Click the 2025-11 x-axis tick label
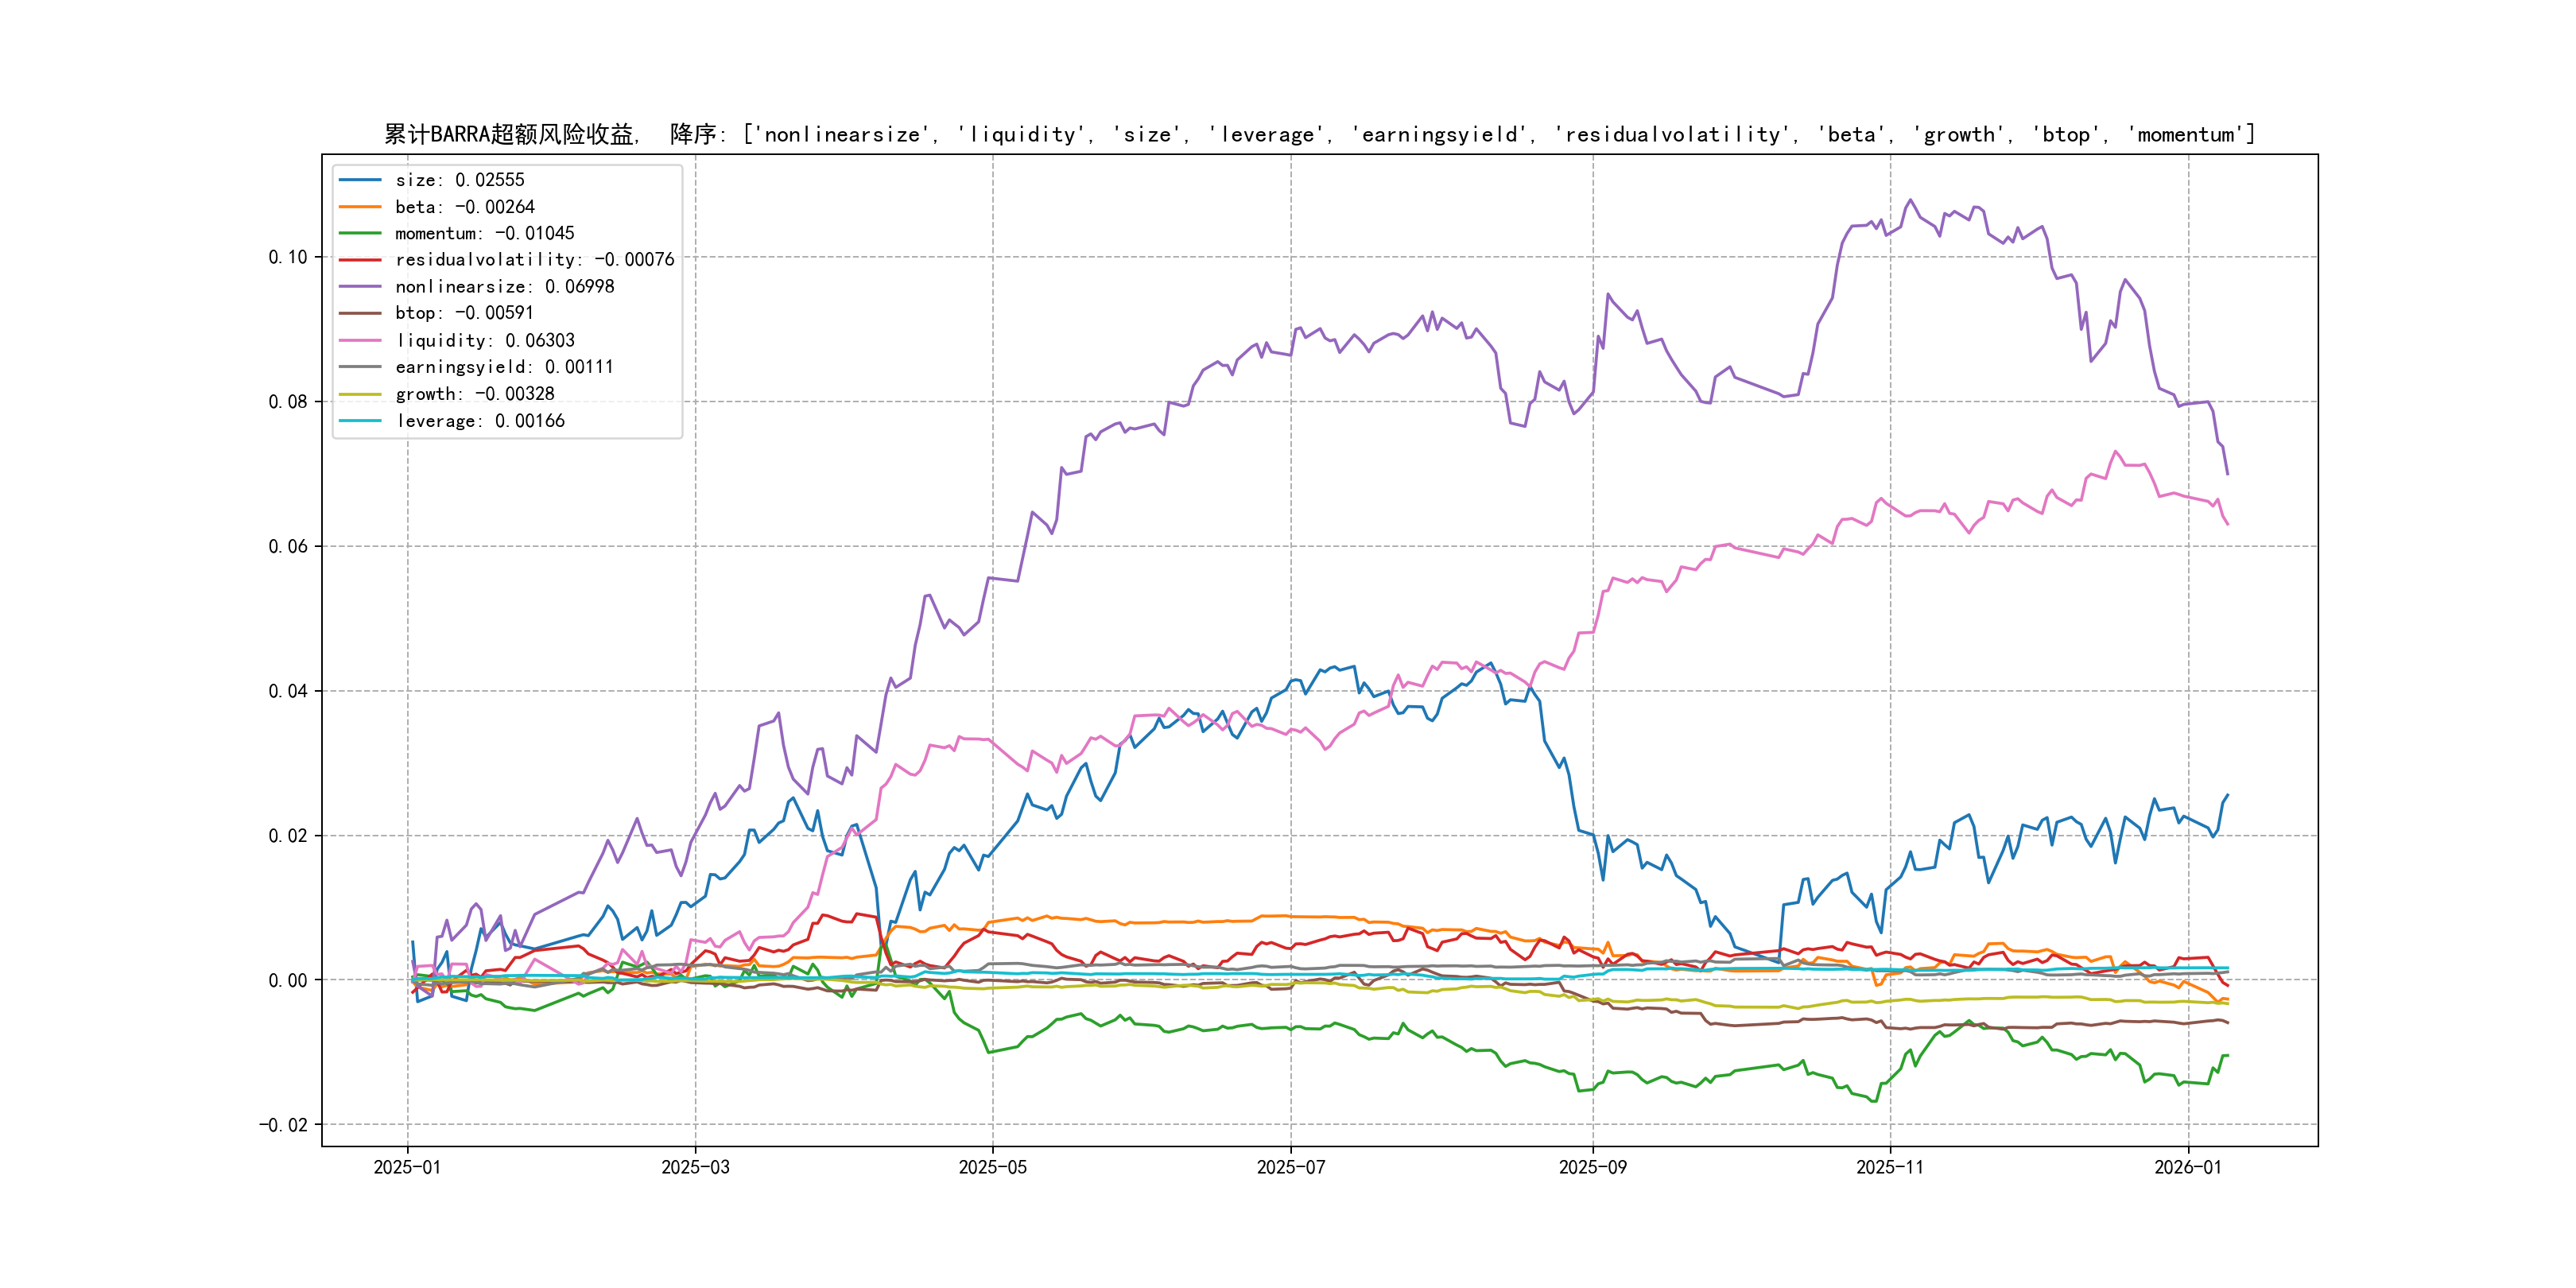Image resolution: width=2576 pixels, height=1288 pixels. [1889, 1167]
